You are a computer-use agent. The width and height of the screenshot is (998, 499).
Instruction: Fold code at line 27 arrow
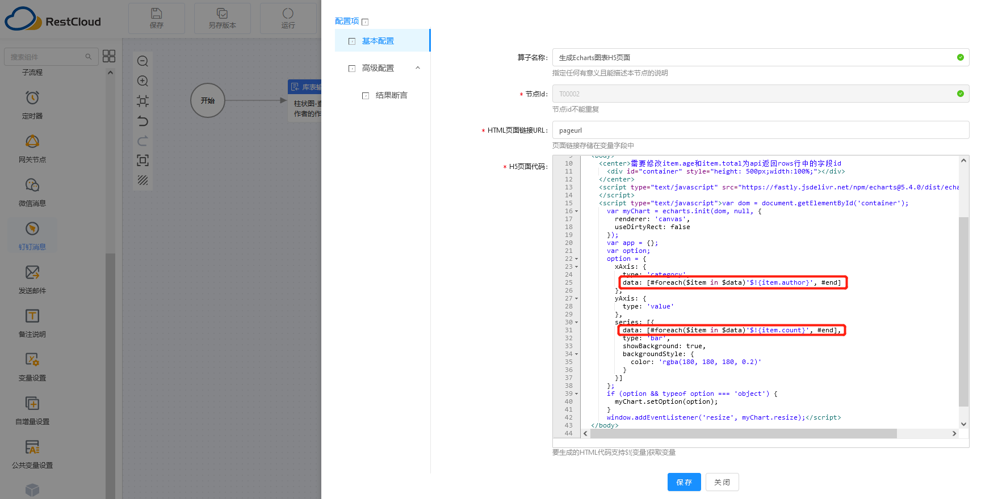pos(577,299)
